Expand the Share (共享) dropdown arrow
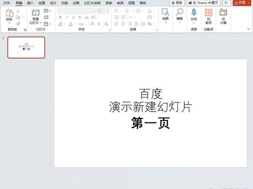The height and width of the screenshot is (189, 253). click(249, 3)
